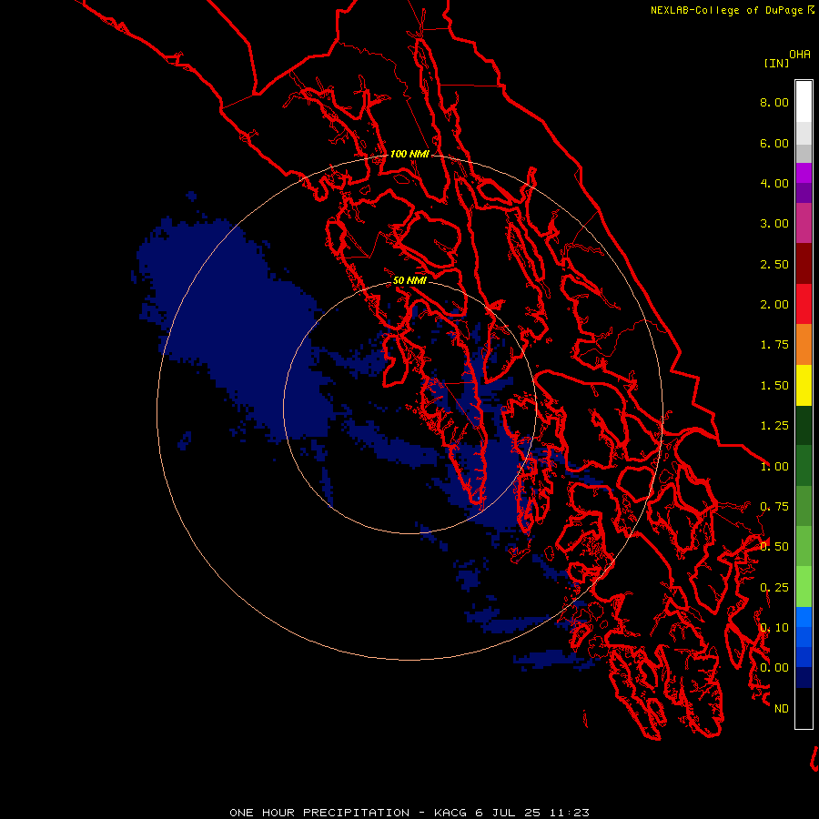Click the 0.75 legend value
This screenshot has width=819, height=819.
pyautogui.click(x=774, y=507)
